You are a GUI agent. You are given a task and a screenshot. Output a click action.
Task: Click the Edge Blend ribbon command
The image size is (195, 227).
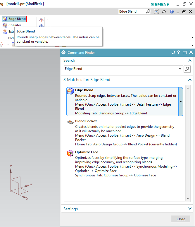[x=14, y=19]
